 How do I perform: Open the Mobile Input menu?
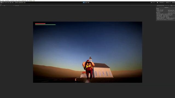point(24,1)
